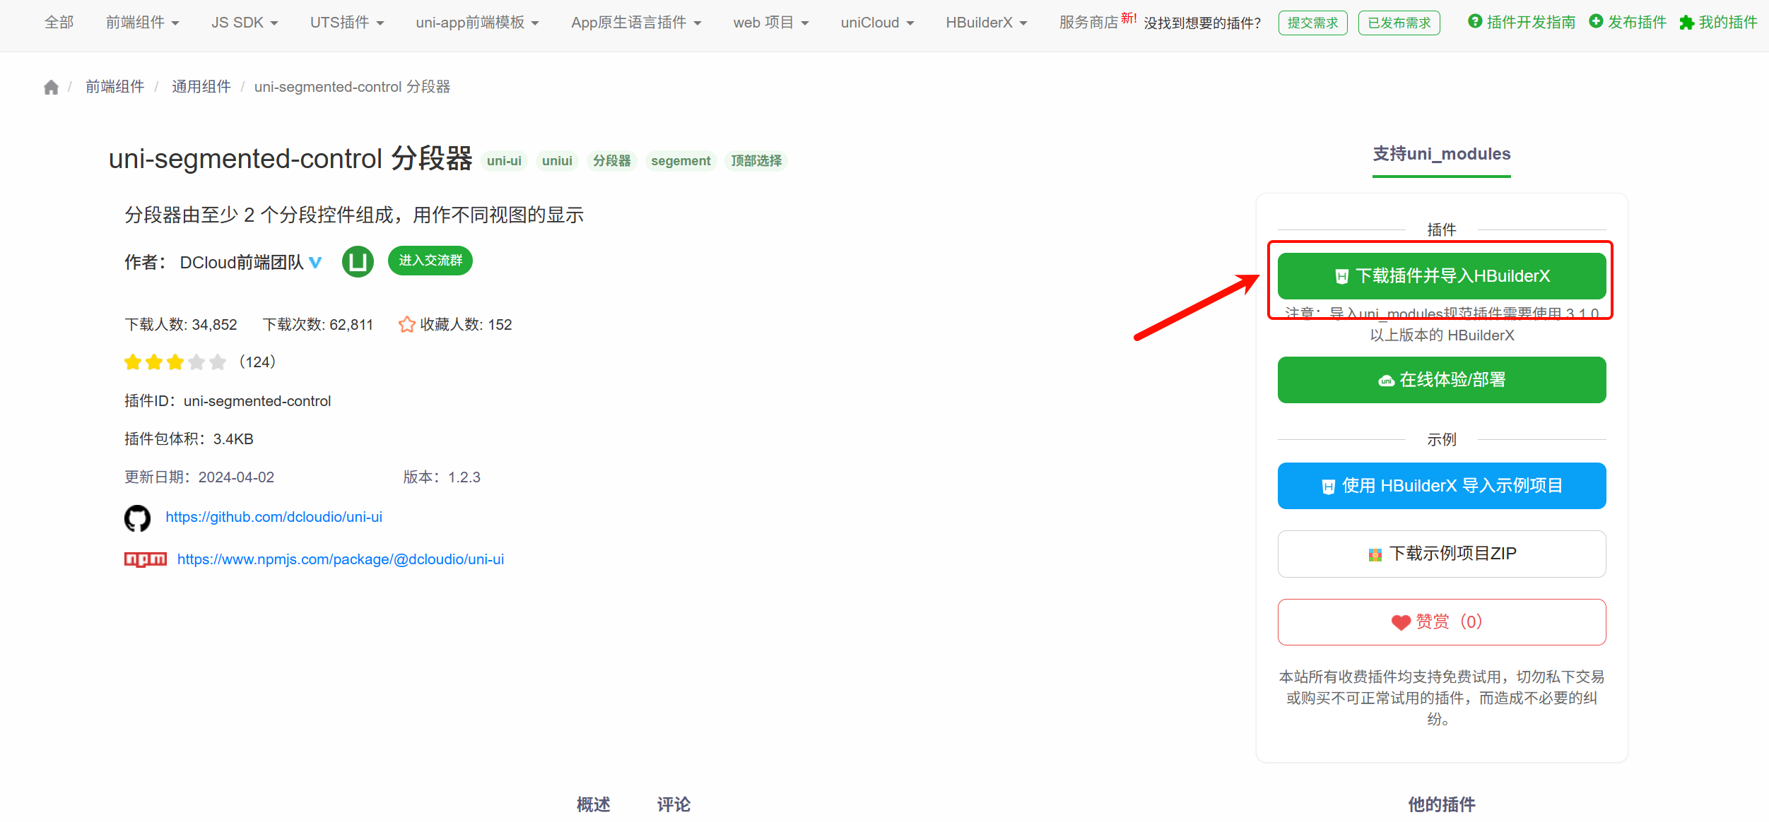Click the 提交需求 button
This screenshot has height=822, width=1769.
click(1313, 23)
